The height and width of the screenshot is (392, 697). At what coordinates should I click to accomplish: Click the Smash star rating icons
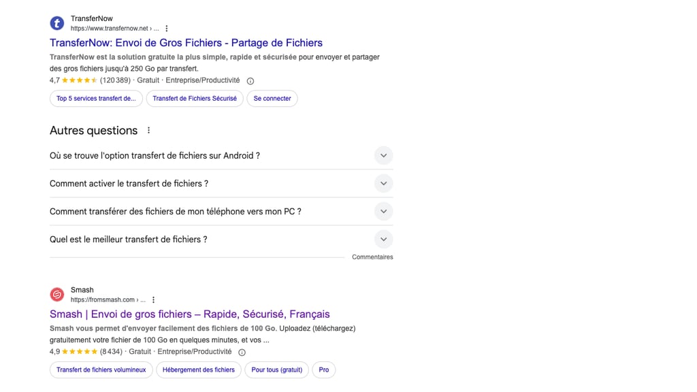click(x=80, y=352)
